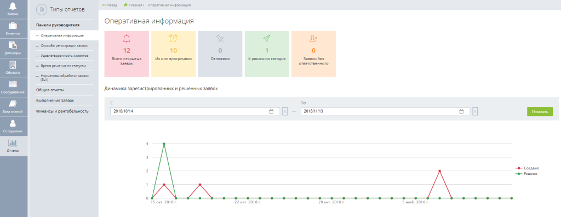This screenshot has width=561, height=217.
Task: Open Главная breadcrumb link
Action: 136,5
